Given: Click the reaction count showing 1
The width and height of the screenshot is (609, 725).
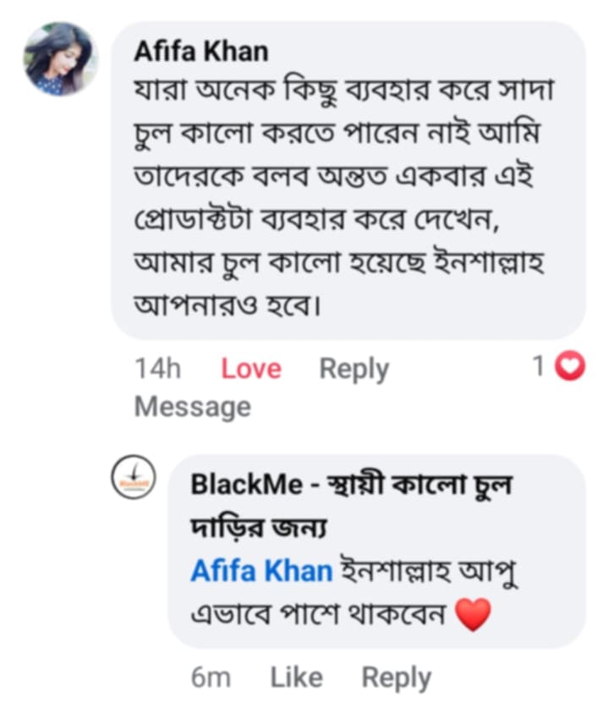Looking at the screenshot, I should (x=538, y=367).
